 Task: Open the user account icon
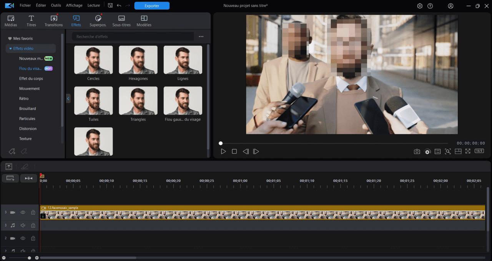point(450,6)
